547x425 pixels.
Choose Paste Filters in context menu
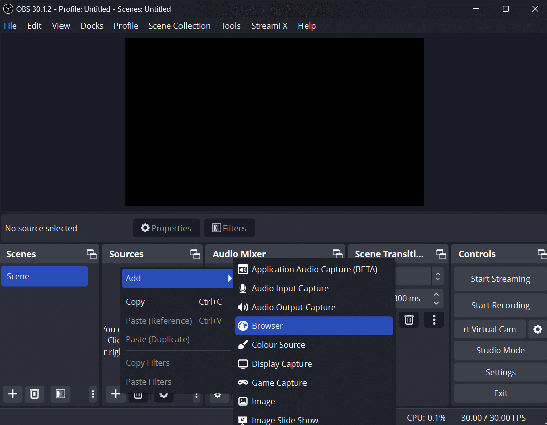[x=177, y=382]
